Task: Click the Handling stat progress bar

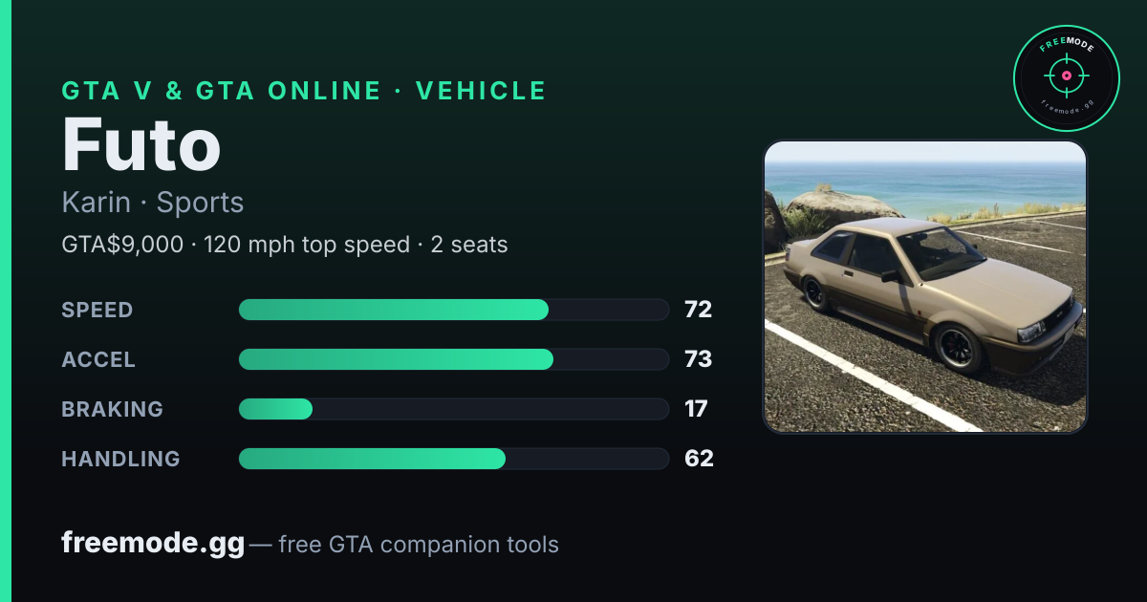Action: point(453,459)
